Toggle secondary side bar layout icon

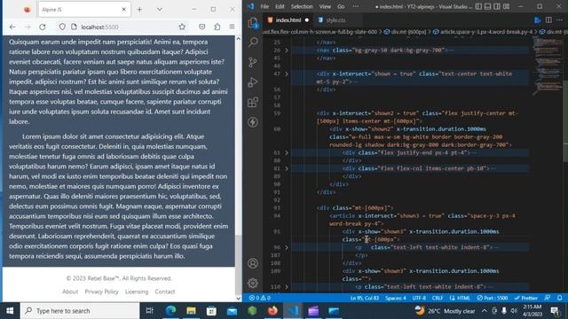[x=497, y=6]
